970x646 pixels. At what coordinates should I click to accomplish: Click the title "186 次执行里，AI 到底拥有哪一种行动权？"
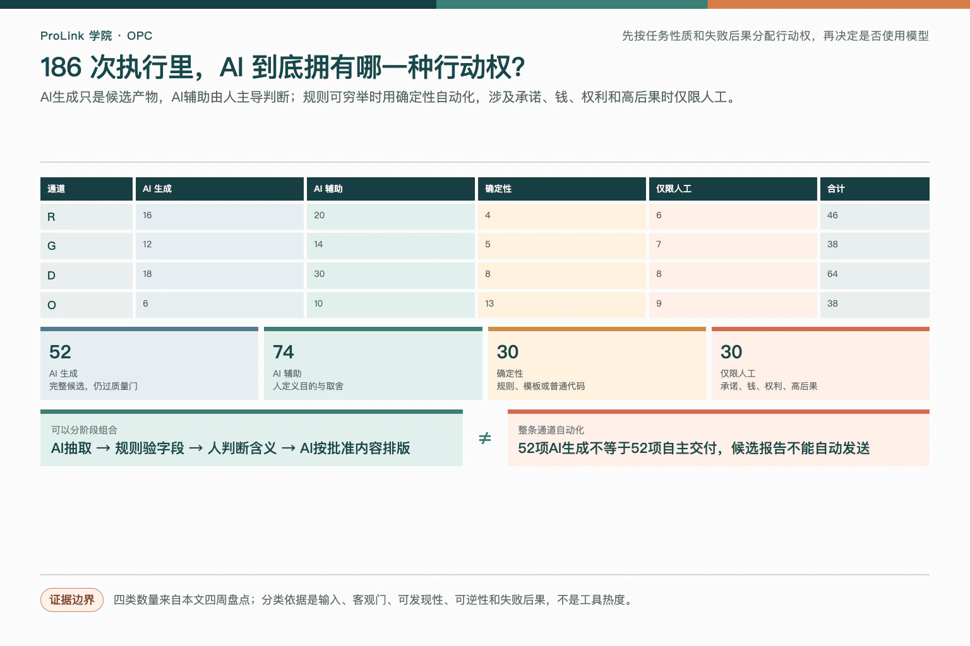coord(282,68)
